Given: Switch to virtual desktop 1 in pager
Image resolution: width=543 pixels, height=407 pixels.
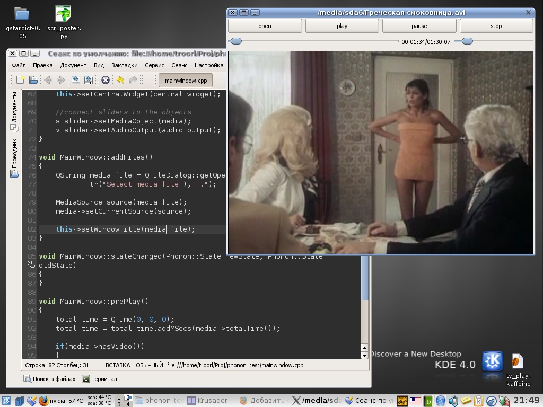Looking at the screenshot, I should point(119,397).
